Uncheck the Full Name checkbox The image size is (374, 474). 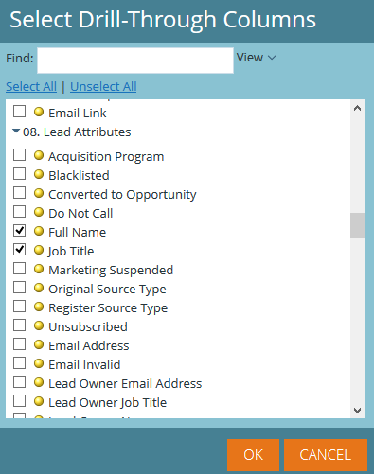click(19, 231)
